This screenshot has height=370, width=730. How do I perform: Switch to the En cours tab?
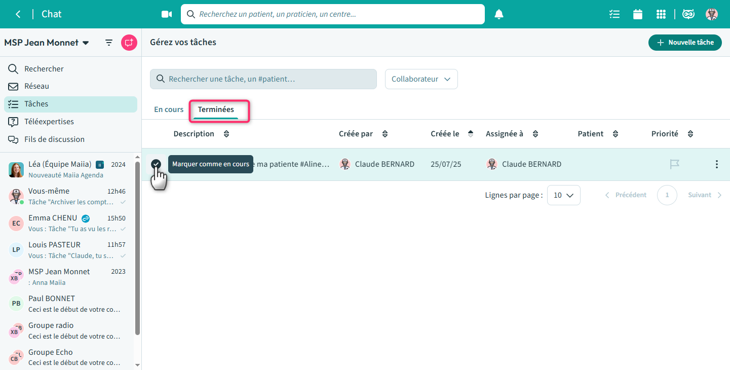tap(169, 109)
